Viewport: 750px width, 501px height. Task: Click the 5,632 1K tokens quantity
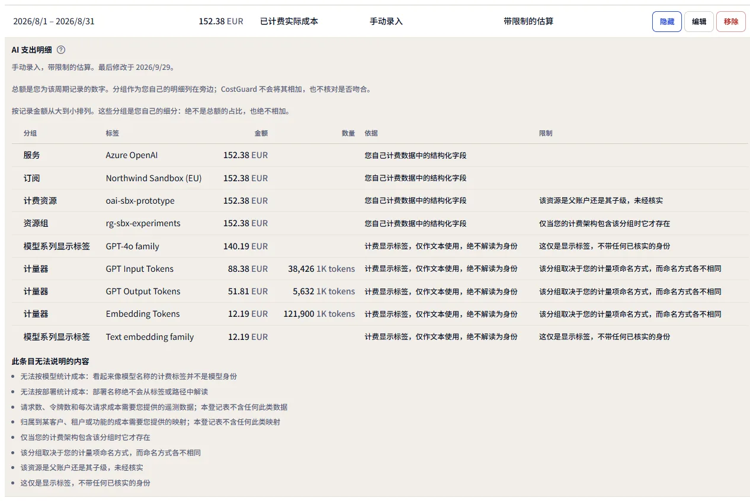[x=324, y=291]
